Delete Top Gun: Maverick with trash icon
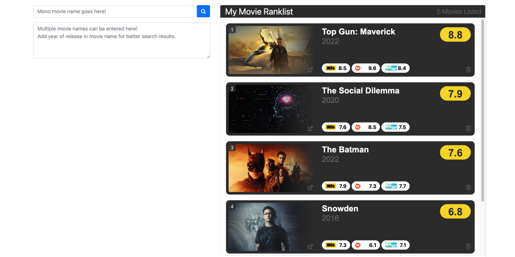The height and width of the screenshot is (257, 515). (x=468, y=69)
